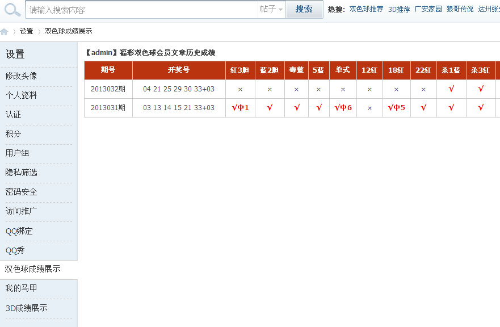The width and height of the screenshot is (500, 327).
Task: Click the magnifying glass search icon
Action: coord(12,10)
